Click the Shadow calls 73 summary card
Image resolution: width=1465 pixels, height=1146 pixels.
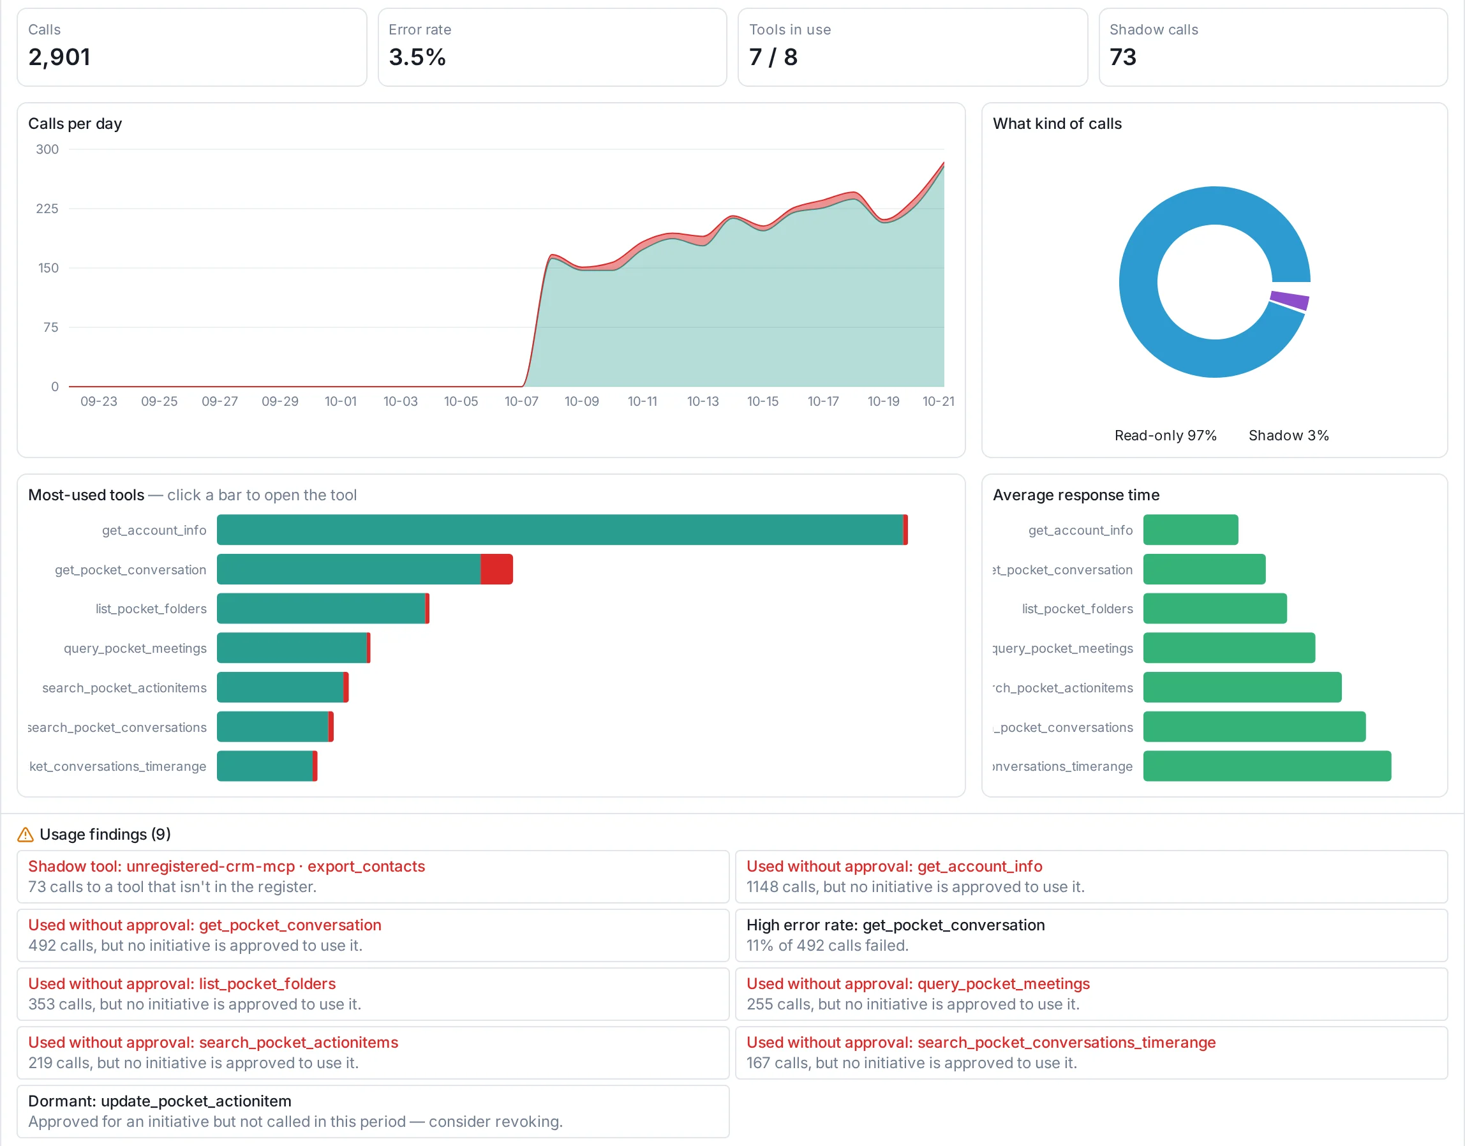pos(1273,47)
